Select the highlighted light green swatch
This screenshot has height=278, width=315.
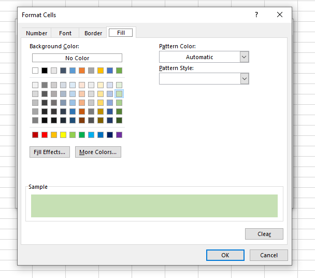[x=119, y=94]
